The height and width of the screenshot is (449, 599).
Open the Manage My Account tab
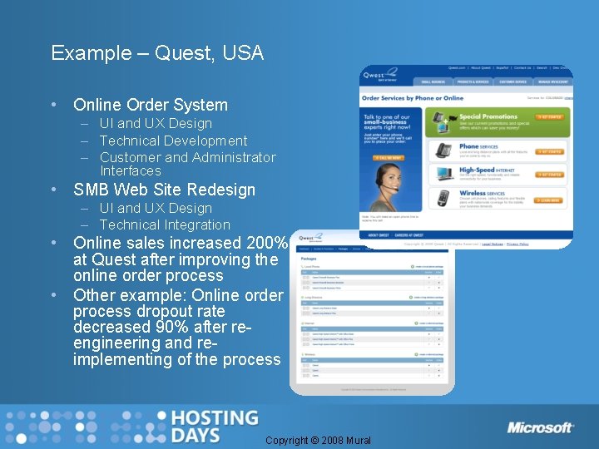pyautogui.click(x=552, y=81)
